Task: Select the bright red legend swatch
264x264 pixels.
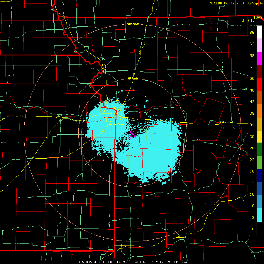Action: point(259,84)
